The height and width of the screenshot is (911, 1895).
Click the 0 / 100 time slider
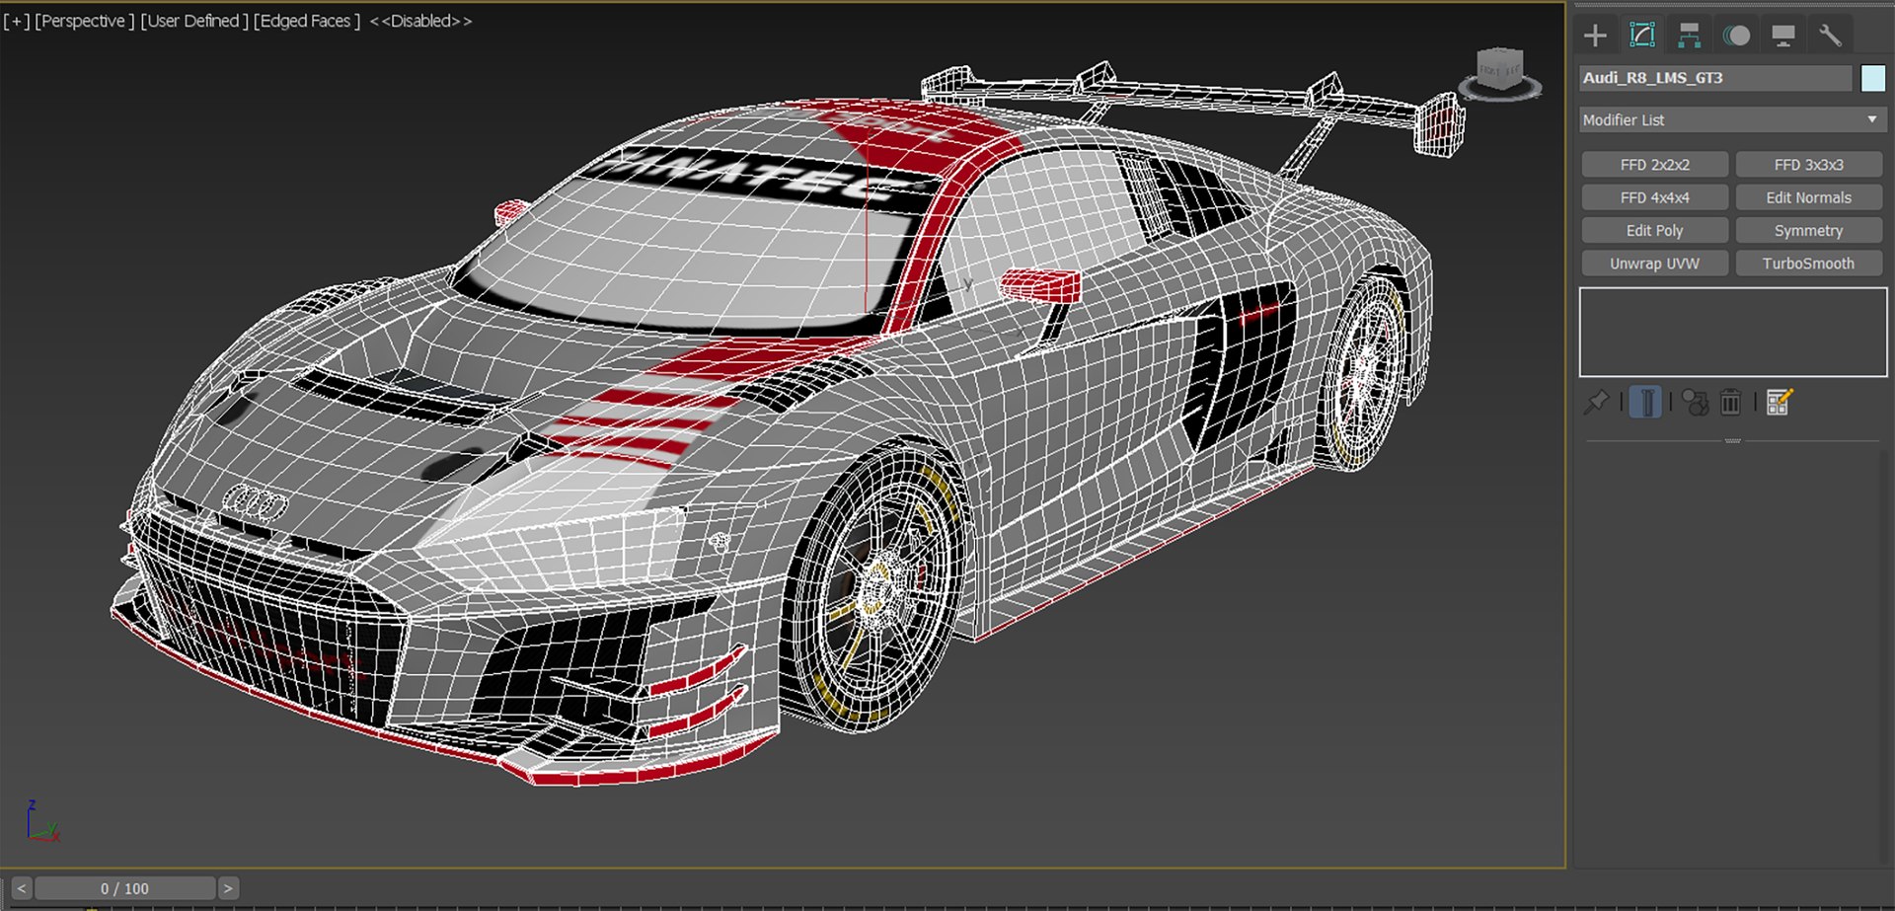point(124,888)
